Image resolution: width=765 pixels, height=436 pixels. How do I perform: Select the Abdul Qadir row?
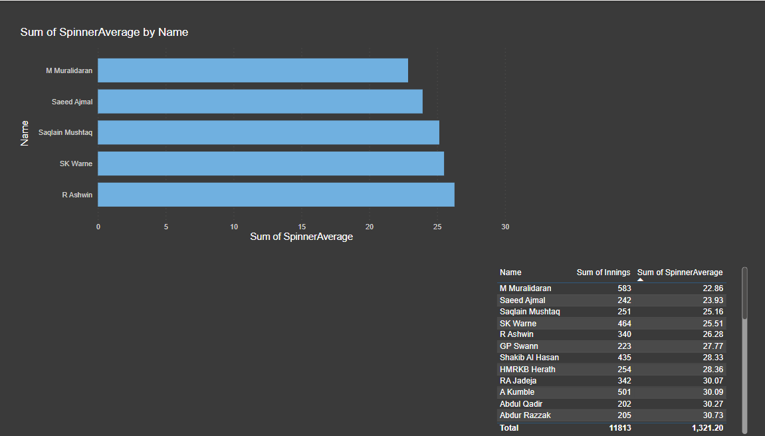565,403
